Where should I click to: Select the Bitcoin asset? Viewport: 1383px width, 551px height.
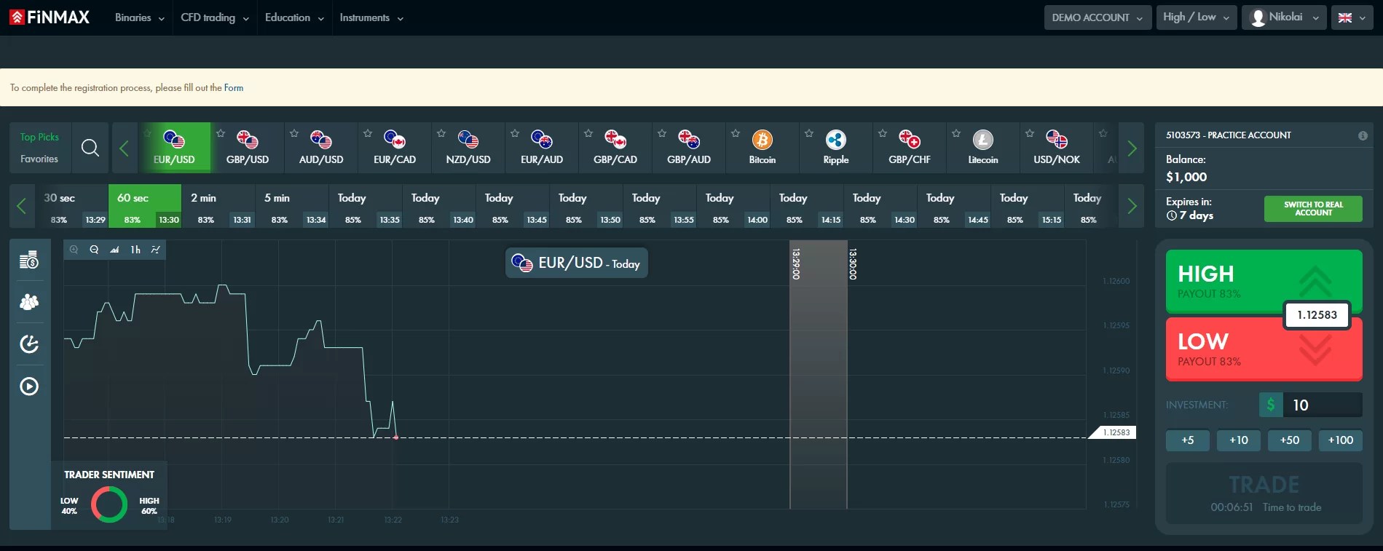pos(763,148)
